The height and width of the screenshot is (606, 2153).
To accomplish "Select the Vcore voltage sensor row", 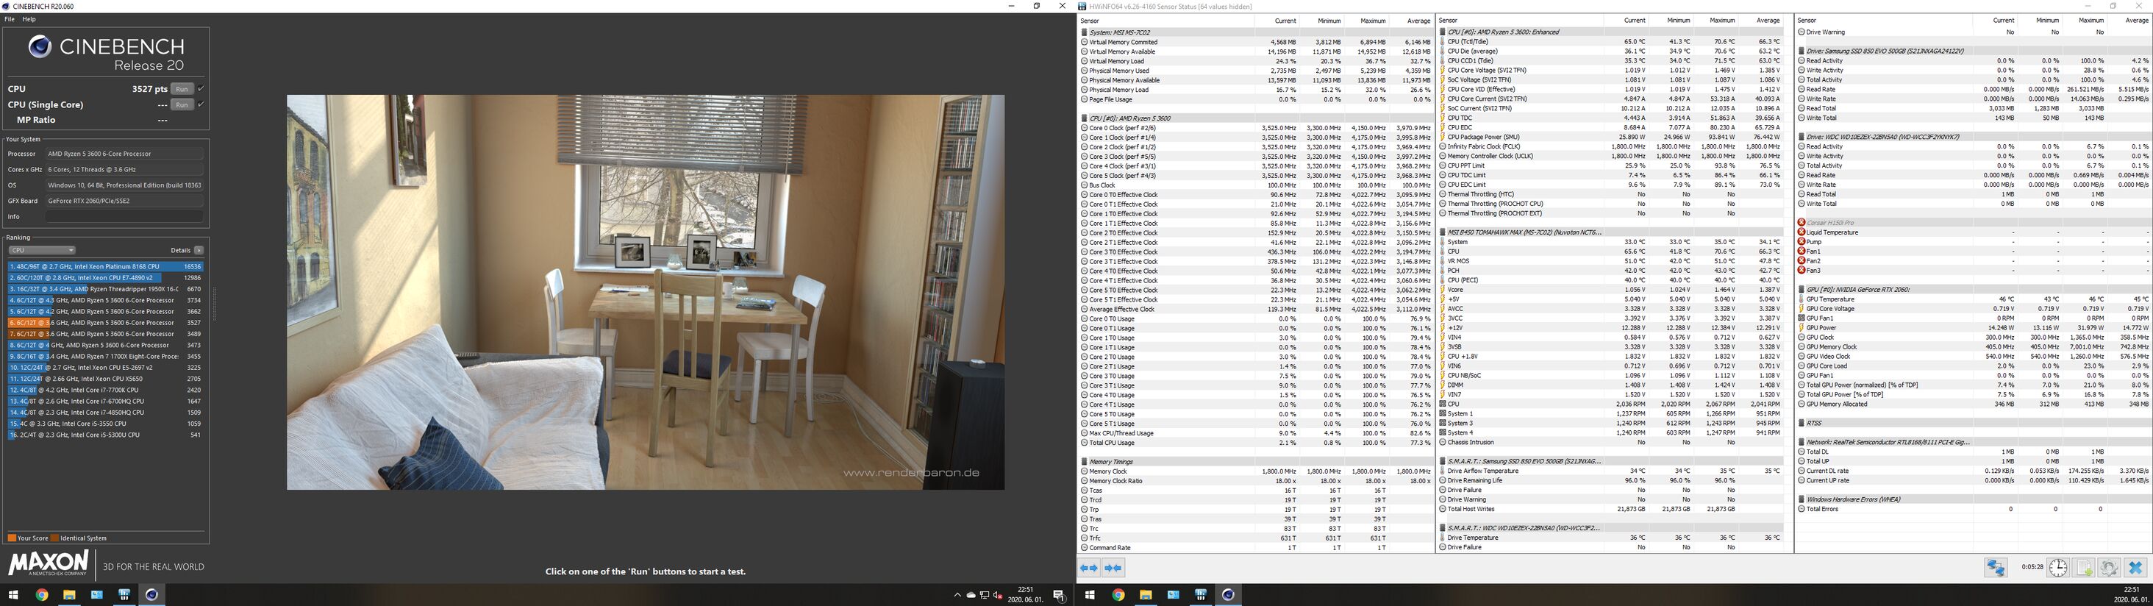I will tap(1614, 290).
